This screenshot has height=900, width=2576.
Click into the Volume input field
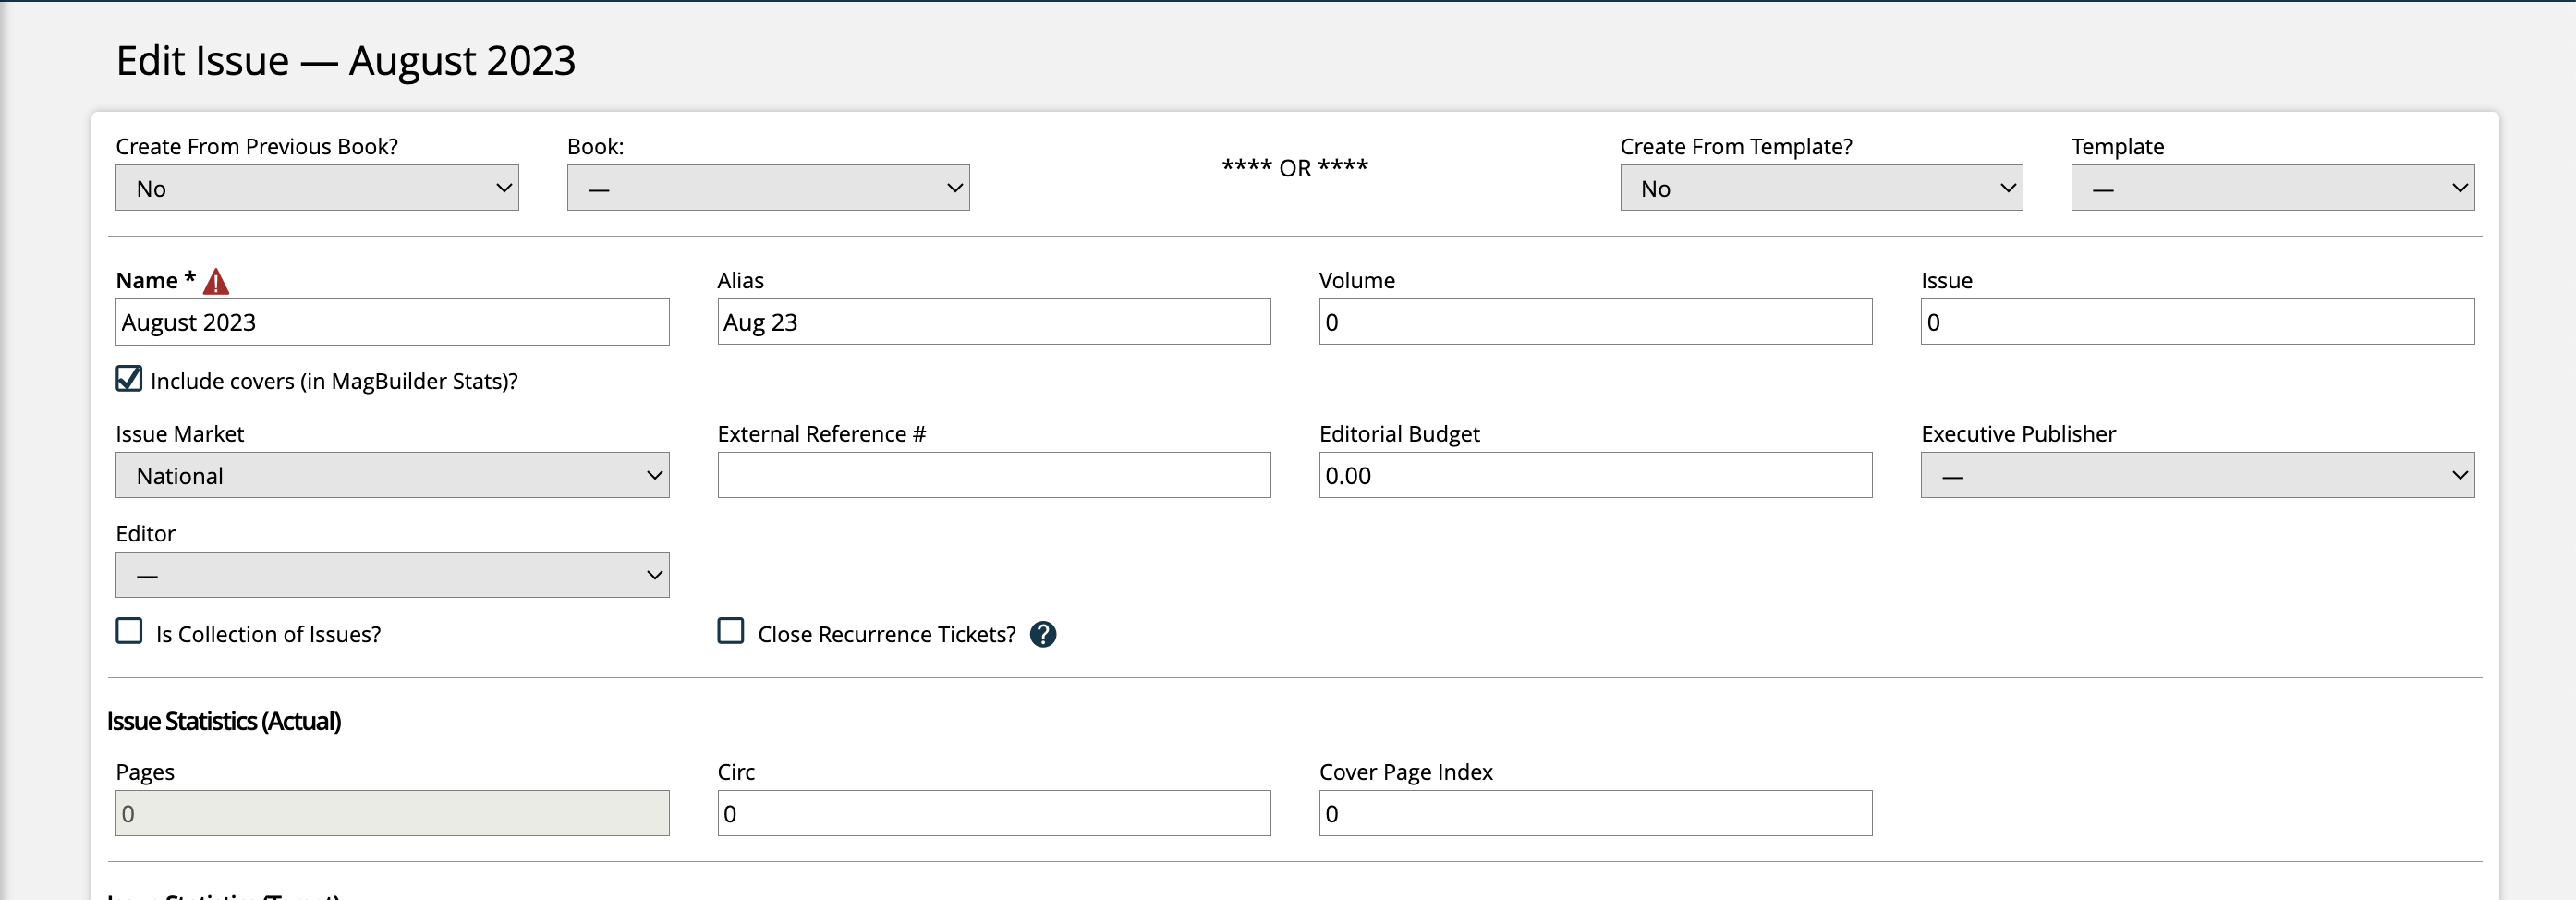coord(1594,322)
